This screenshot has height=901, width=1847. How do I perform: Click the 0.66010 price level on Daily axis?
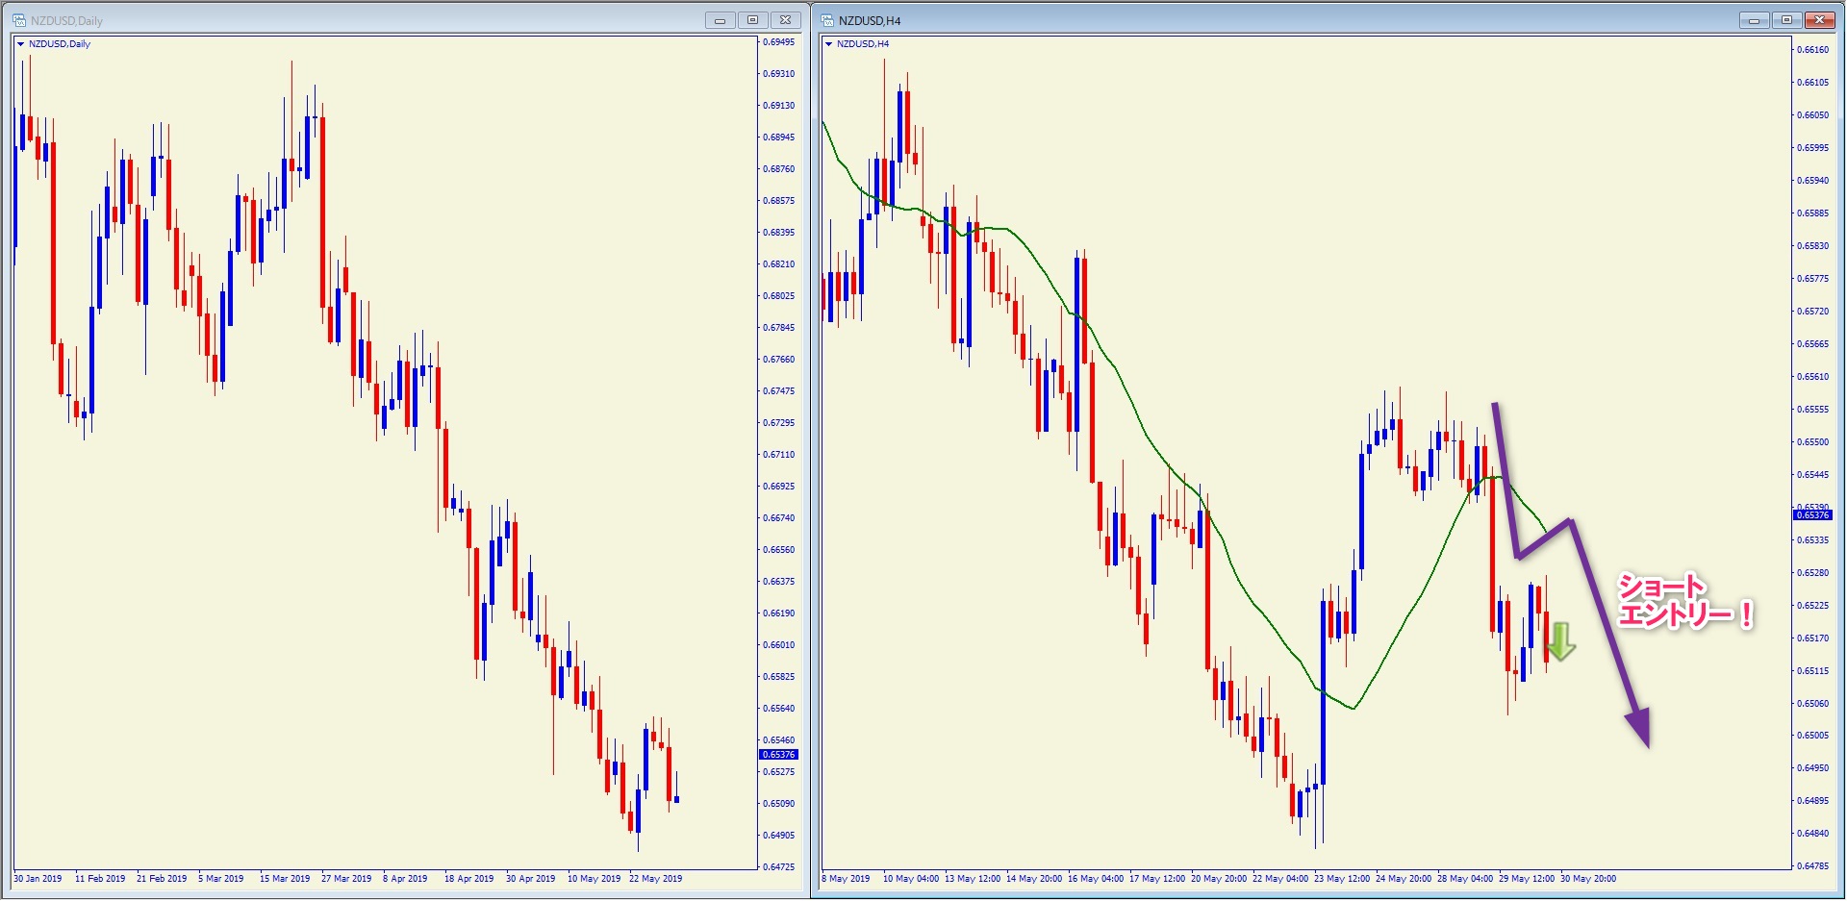(x=779, y=645)
